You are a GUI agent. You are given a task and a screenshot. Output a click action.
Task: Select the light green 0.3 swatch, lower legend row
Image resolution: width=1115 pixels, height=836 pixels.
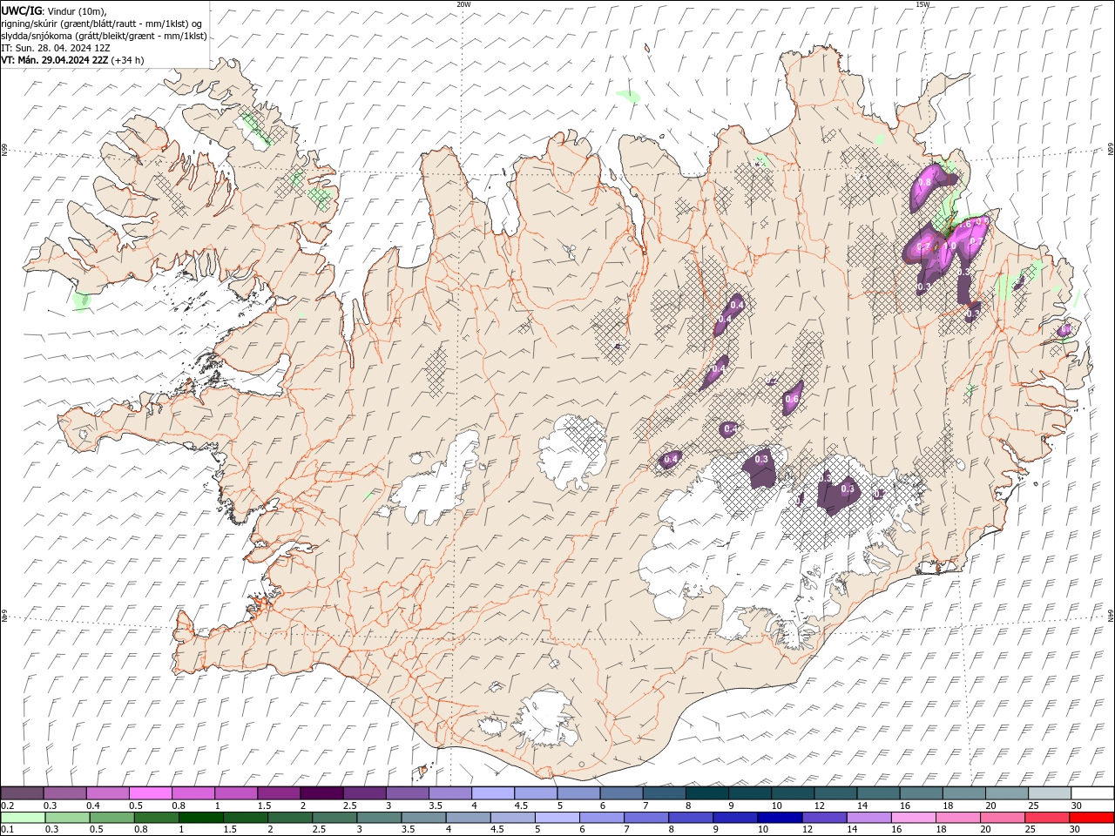click(x=67, y=818)
